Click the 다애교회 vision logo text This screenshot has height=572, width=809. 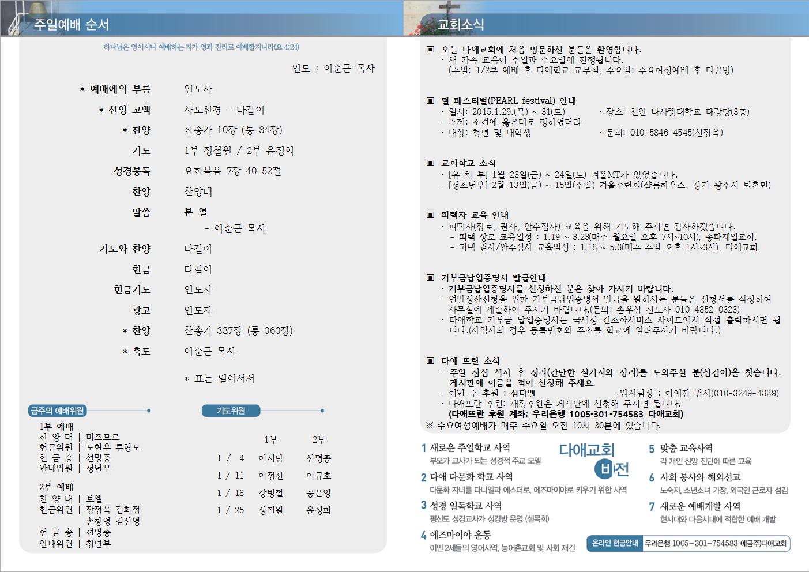586,450
